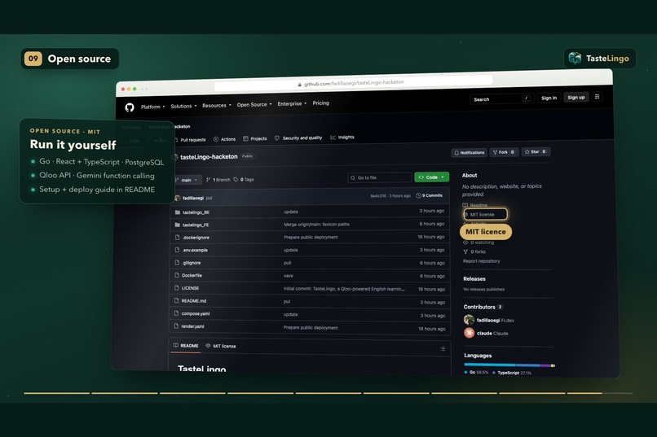Toggle Notifications for the repository
The height and width of the screenshot is (437, 657).
tap(470, 153)
